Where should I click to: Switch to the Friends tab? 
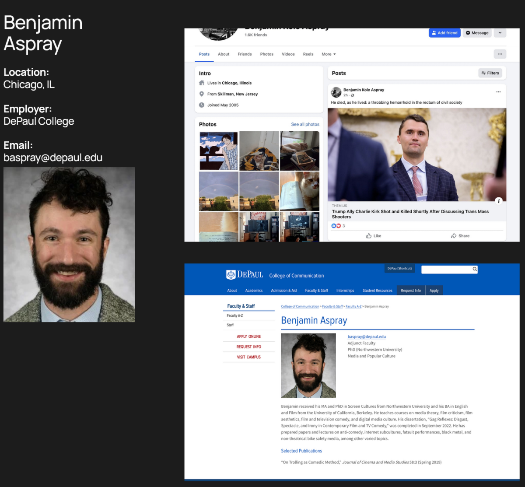(x=245, y=54)
